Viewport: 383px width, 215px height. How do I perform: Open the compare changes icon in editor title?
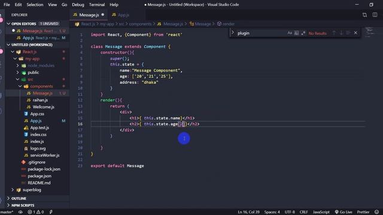(364, 15)
